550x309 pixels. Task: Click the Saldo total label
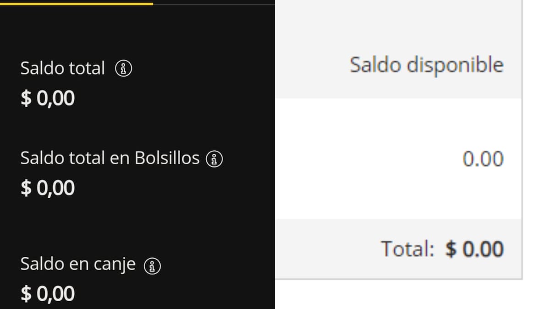pos(63,68)
